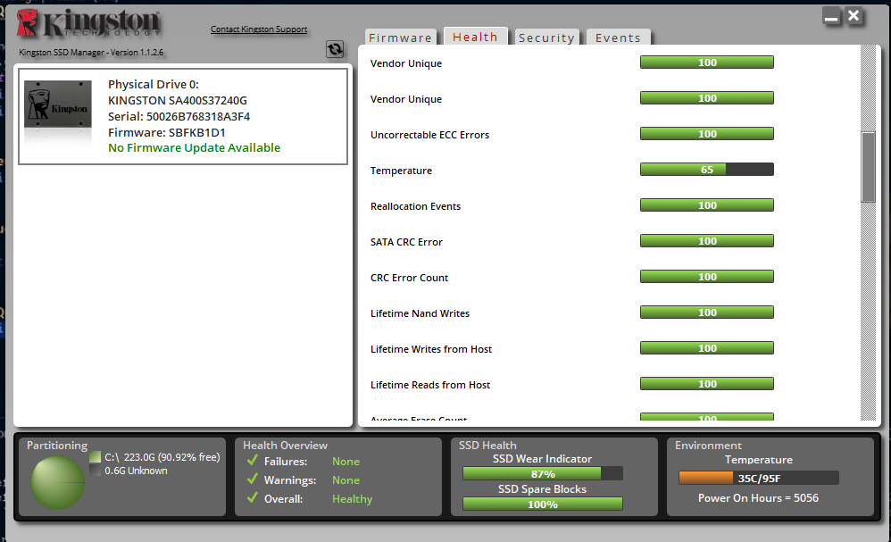
Task: Click the 'Reallocation Events' label
Action: click(x=415, y=206)
